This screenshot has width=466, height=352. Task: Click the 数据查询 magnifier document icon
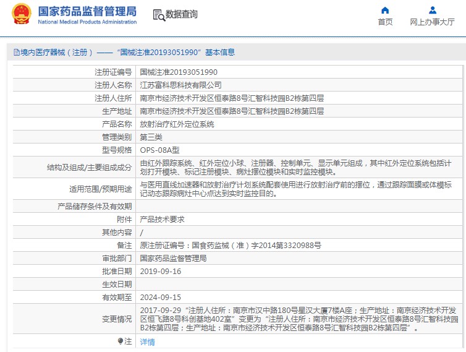click(158, 15)
